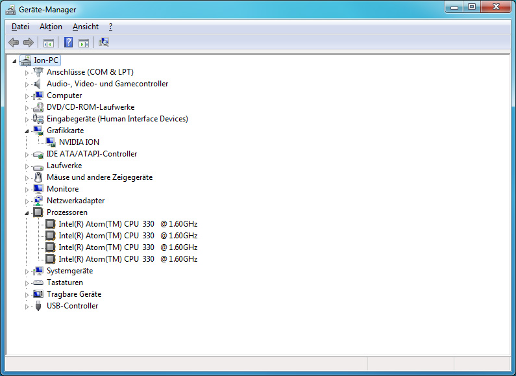Select the second Intel Atom CPU 330 entry
This screenshot has width=516, height=376.
point(128,236)
